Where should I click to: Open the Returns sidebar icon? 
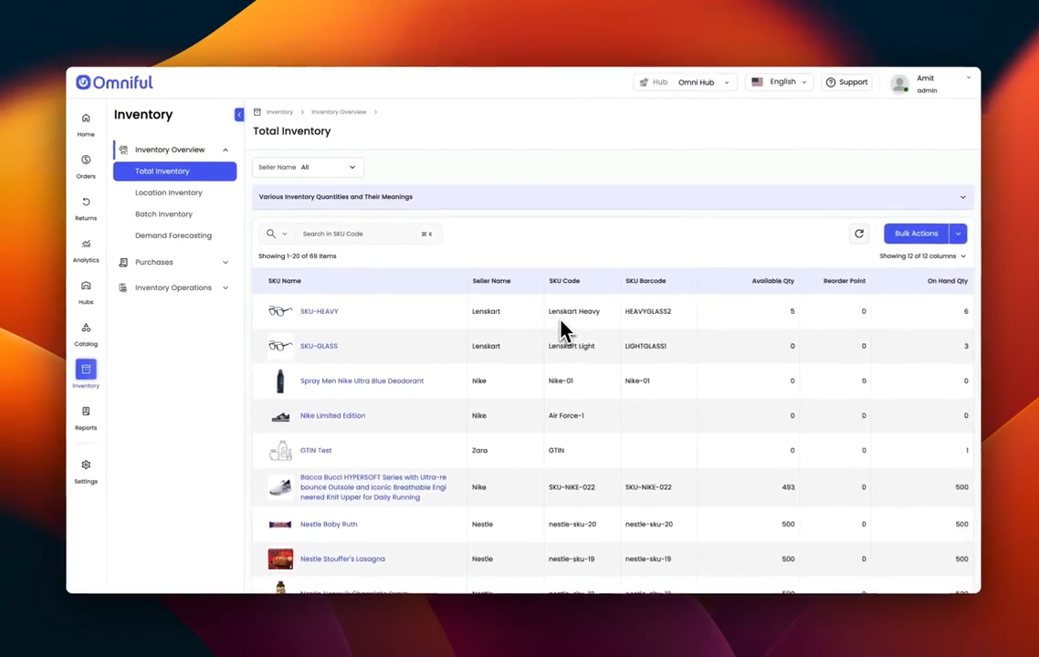[86, 203]
